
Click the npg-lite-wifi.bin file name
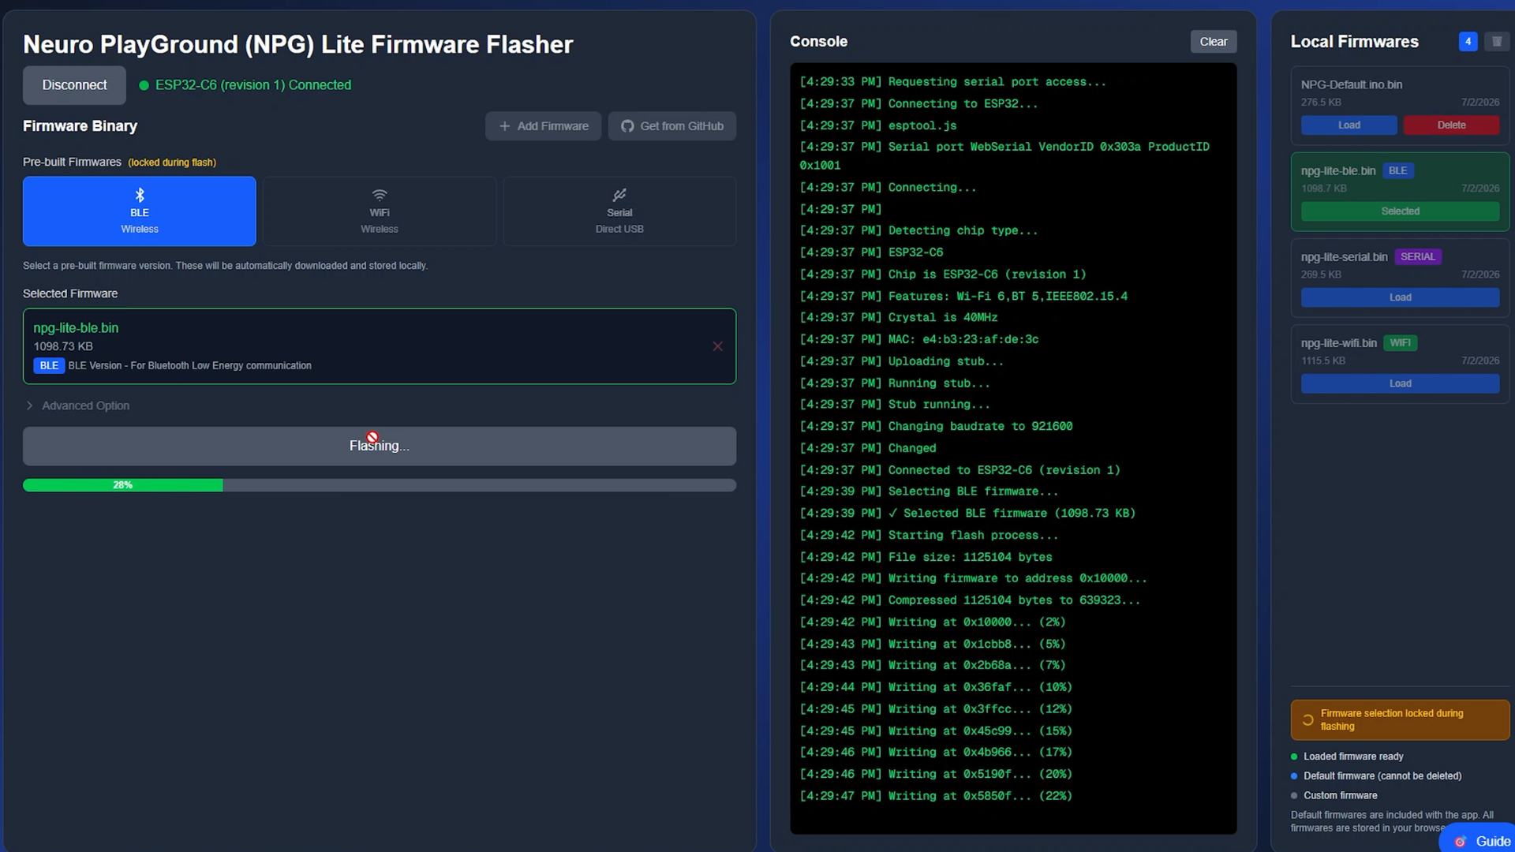click(1339, 343)
